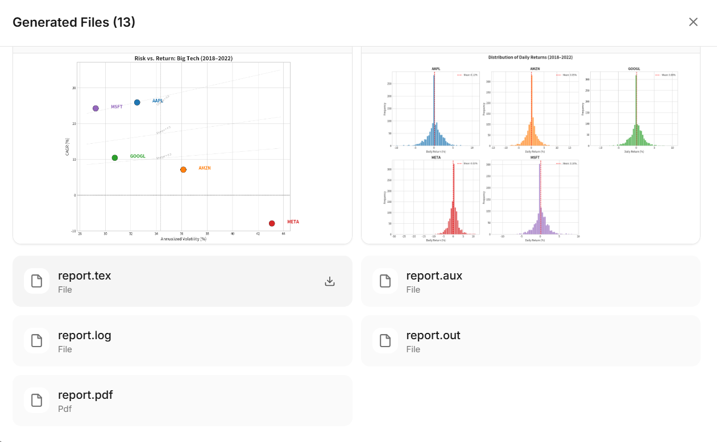Select the report.aux file name
The height and width of the screenshot is (442, 717).
tap(434, 276)
